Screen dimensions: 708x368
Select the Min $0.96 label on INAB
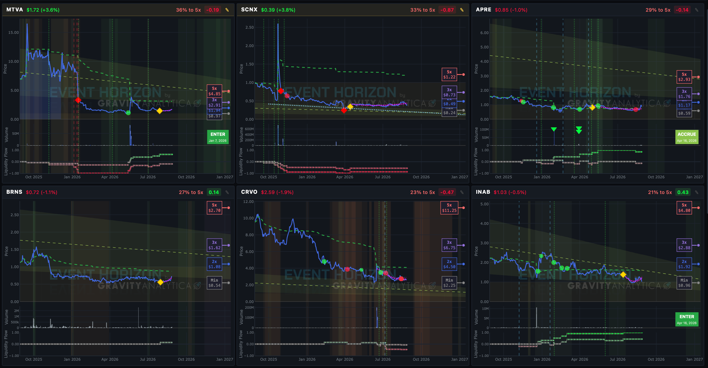click(684, 283)
